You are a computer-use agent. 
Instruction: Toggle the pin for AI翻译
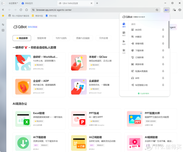coord(163,37)
